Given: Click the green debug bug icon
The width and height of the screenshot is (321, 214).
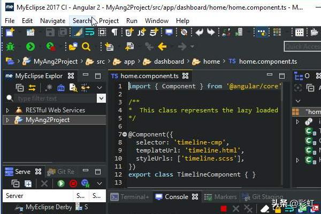Looking at the screenshot, I should pos(10,47).
